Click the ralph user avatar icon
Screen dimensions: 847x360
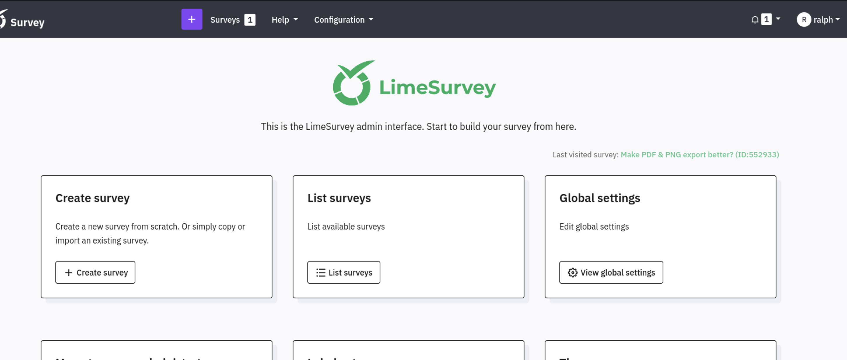click(x=804, y=20)
